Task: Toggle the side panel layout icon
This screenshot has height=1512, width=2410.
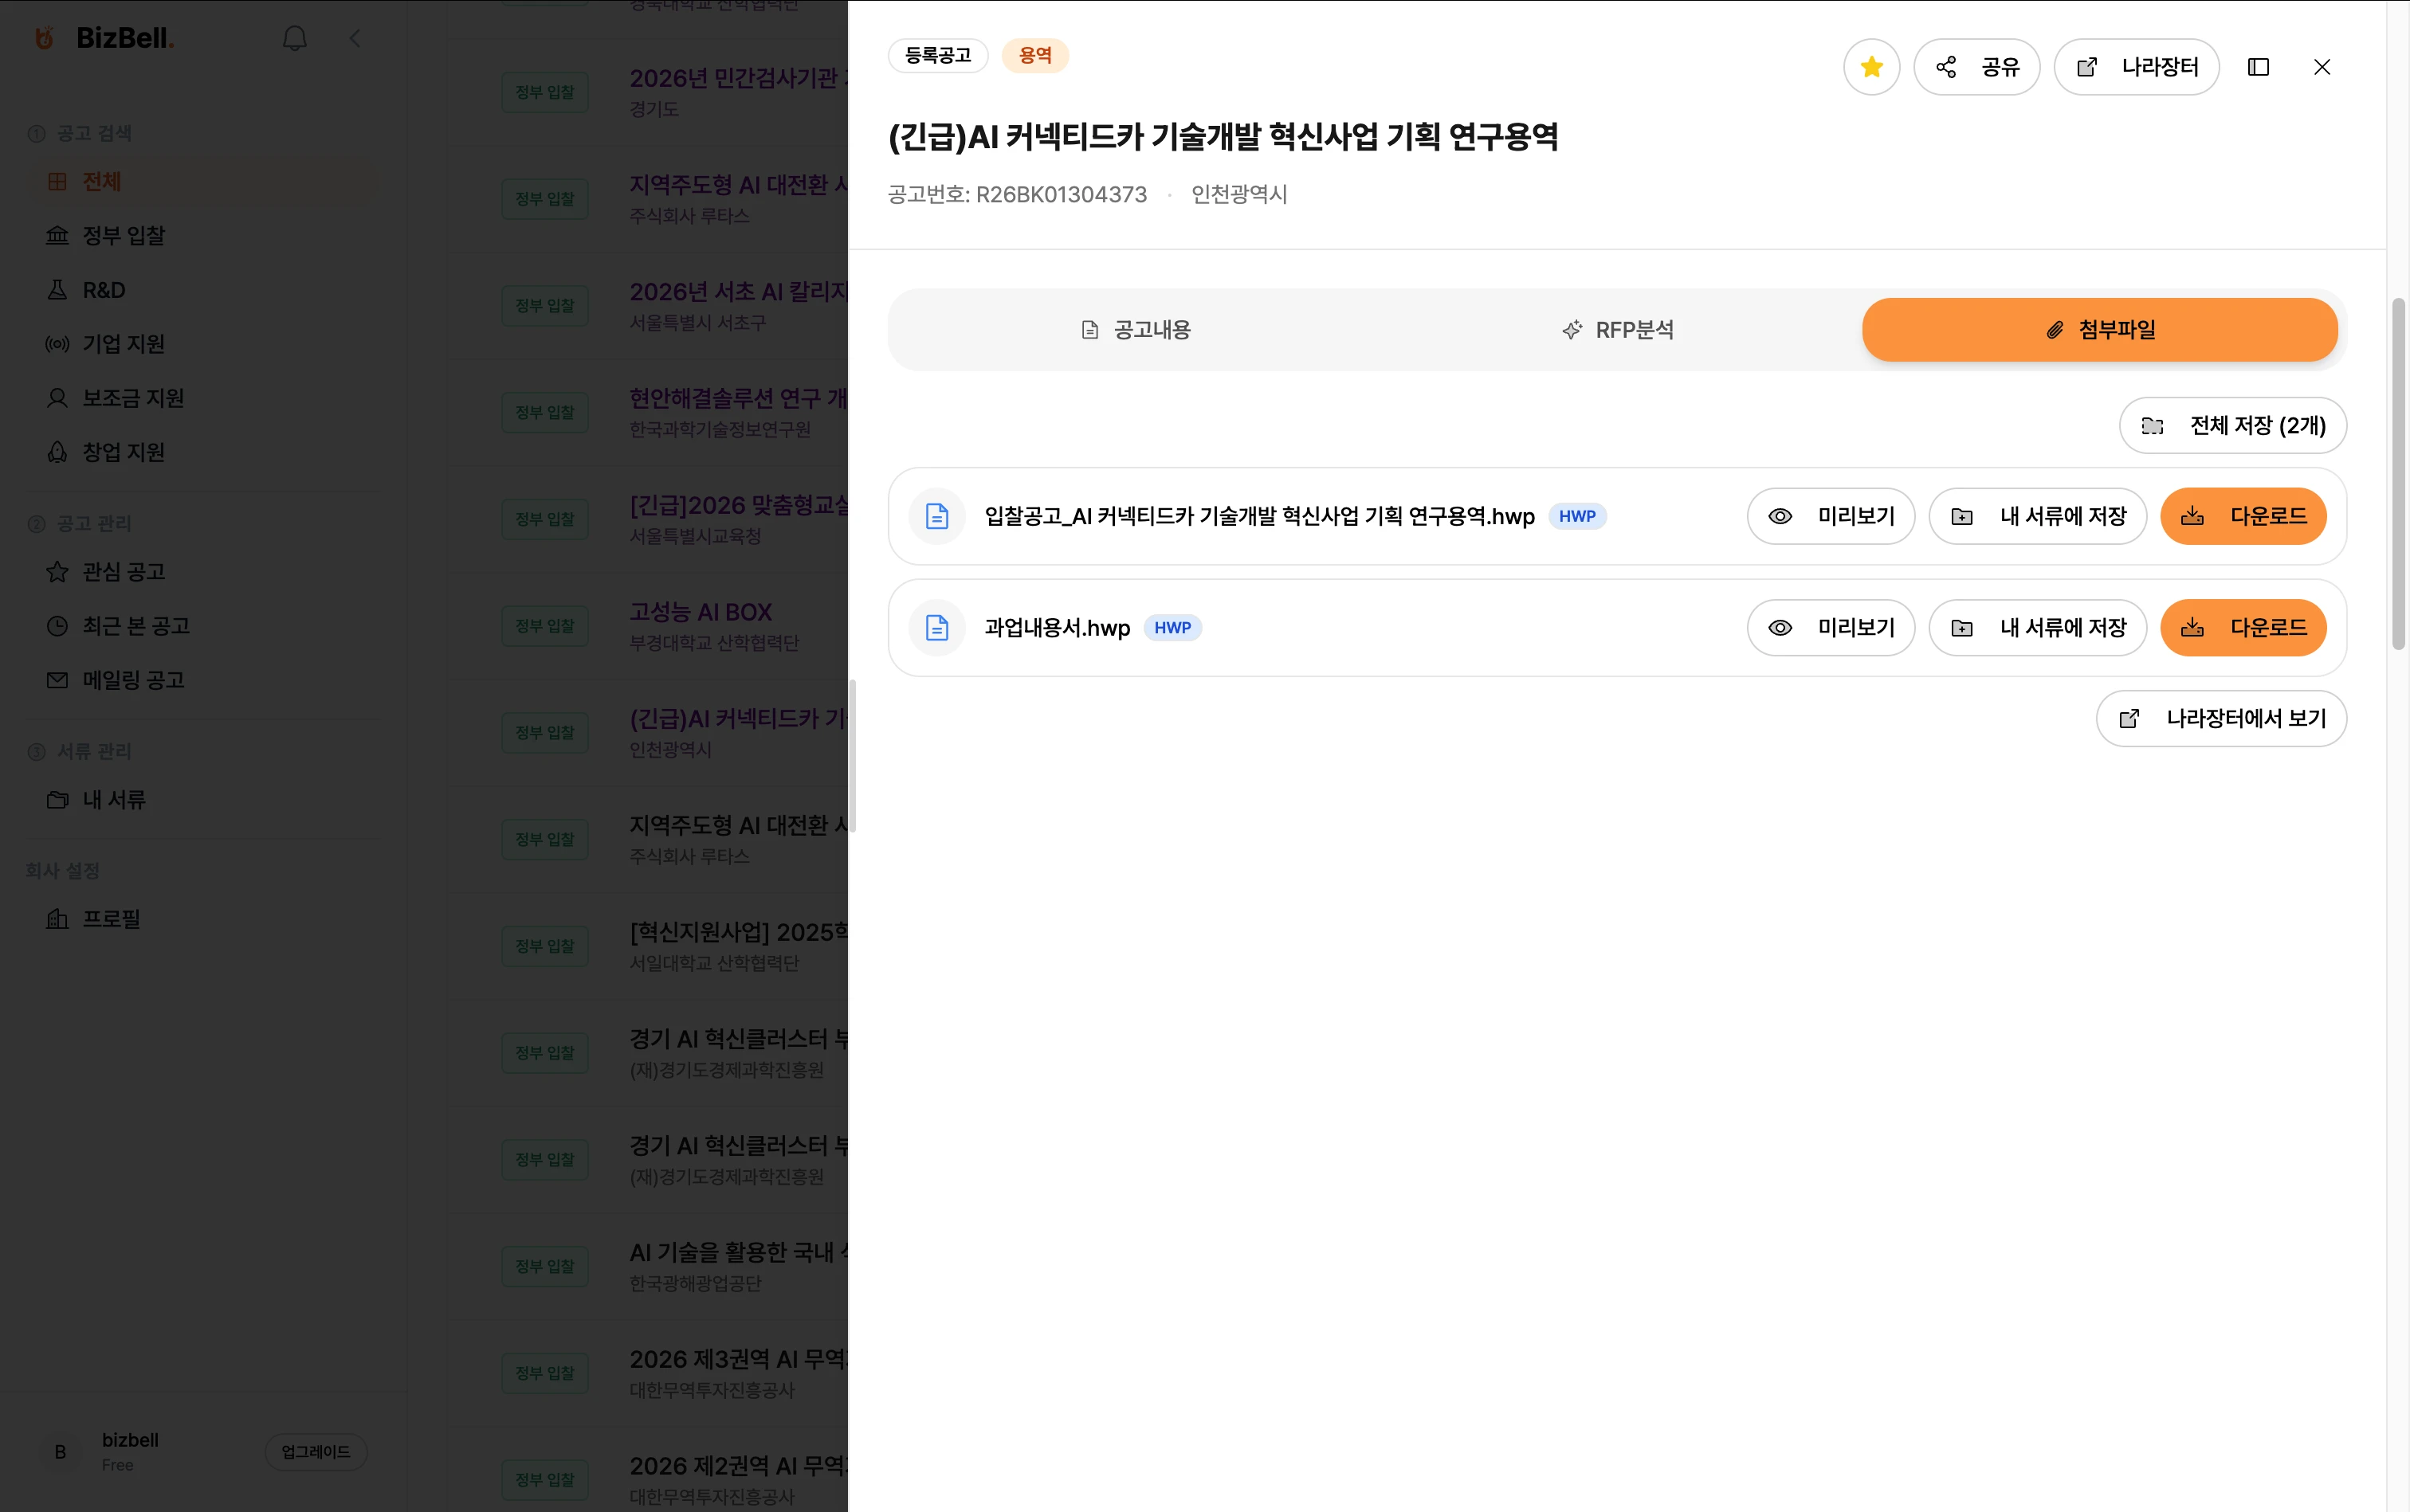Action: [2258, 67]
